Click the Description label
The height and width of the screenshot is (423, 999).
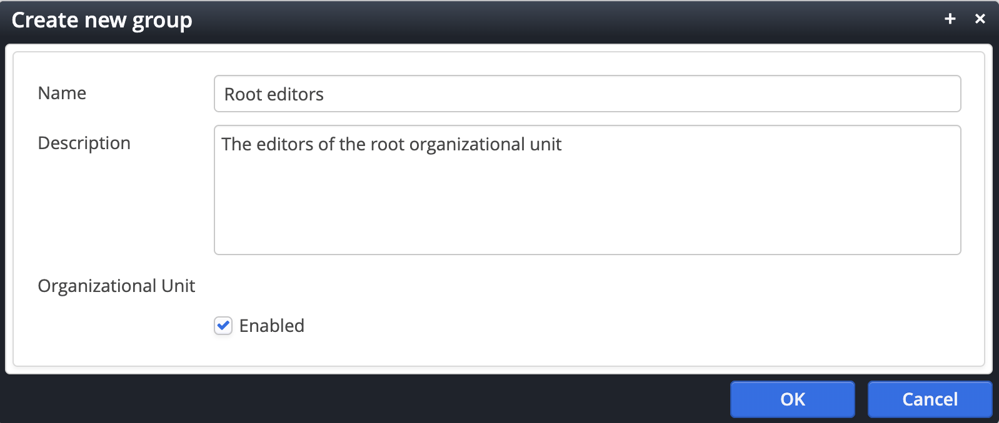(x=84, y=143)
